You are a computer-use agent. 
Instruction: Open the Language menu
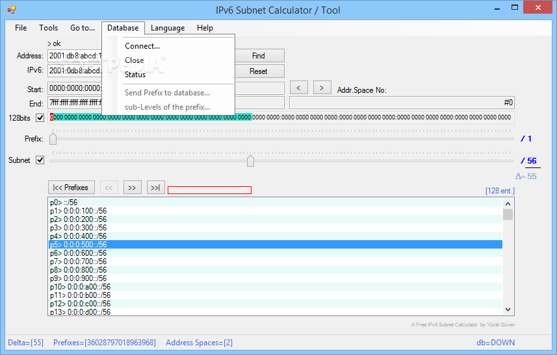tap(168, 28)
